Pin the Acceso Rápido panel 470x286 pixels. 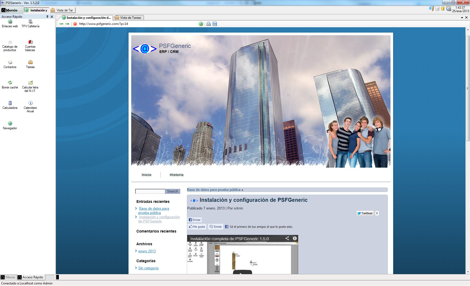click(47, 17)
